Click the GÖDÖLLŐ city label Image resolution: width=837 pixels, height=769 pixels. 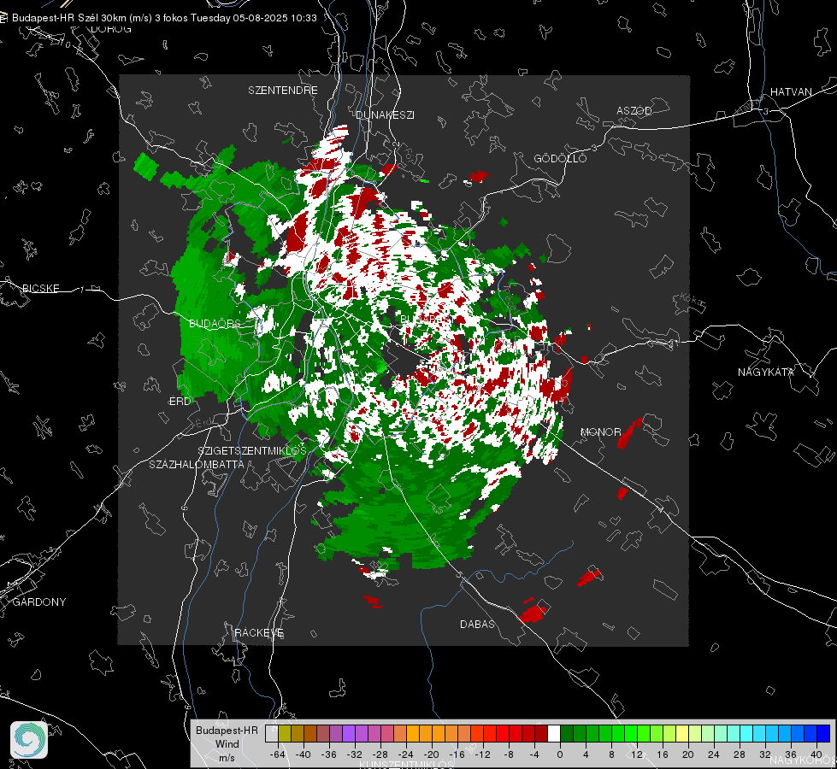coord(560,158)
